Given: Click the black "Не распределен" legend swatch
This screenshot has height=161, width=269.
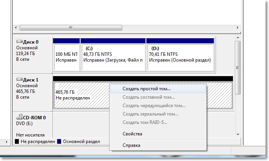Looking at the screenshot, I should point(17,141).
